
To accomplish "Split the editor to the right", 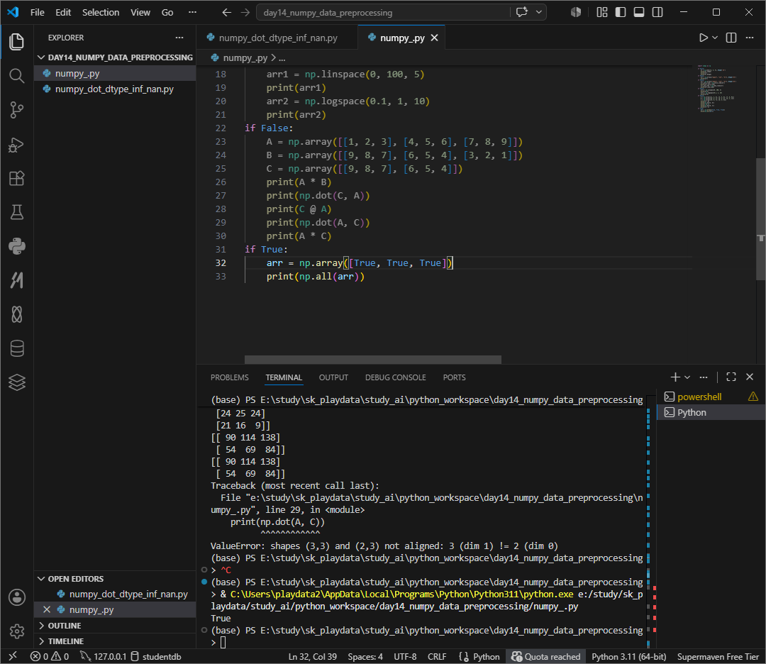I will pos(731,38).
